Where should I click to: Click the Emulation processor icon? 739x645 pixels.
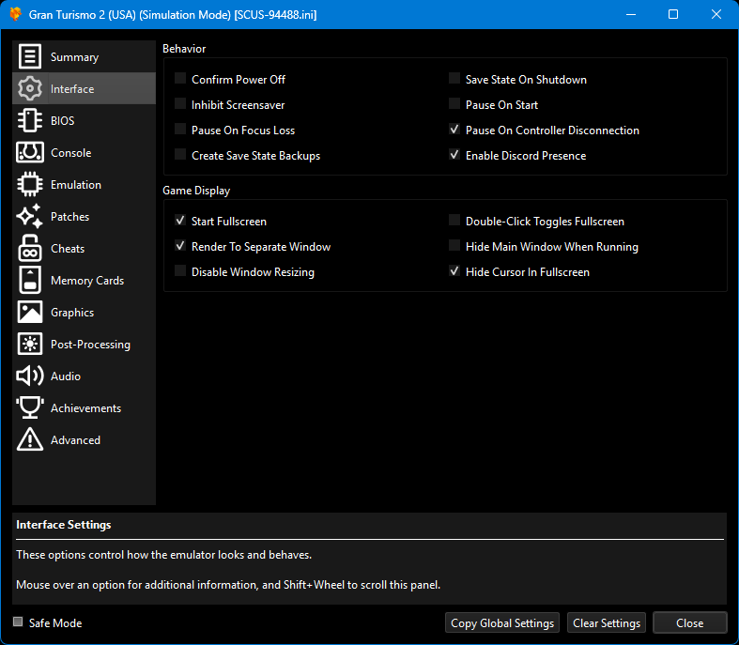(30, 185)
